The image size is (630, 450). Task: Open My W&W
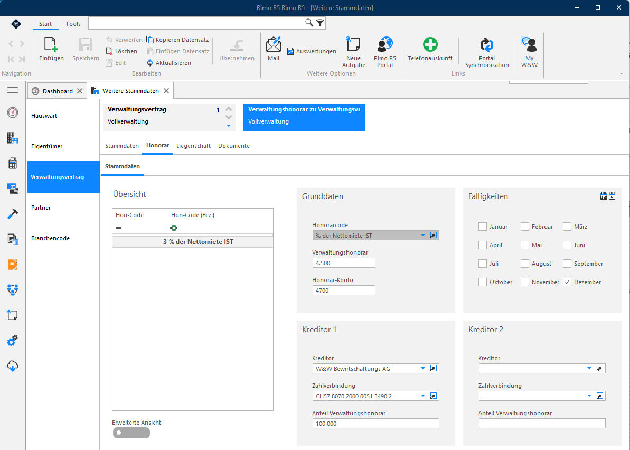click(x=530, y=52)
